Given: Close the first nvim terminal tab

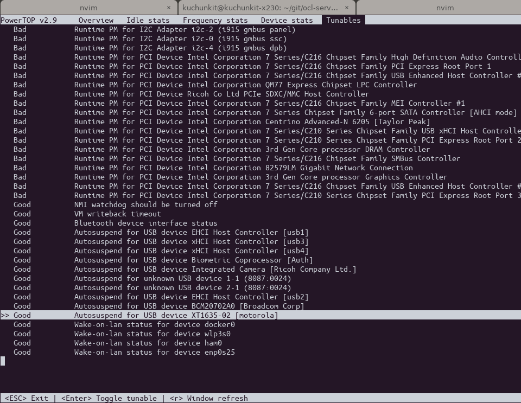Looking at the screenshot, I should pyautogui.click(x=169, y=8).
